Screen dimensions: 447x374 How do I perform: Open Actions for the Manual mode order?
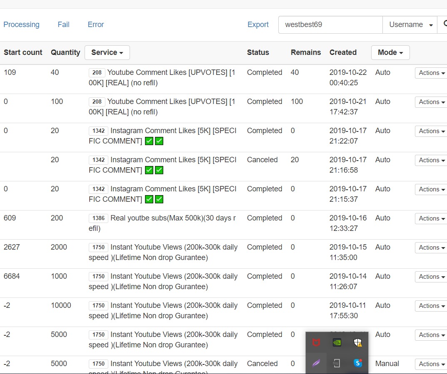[431, 364]
